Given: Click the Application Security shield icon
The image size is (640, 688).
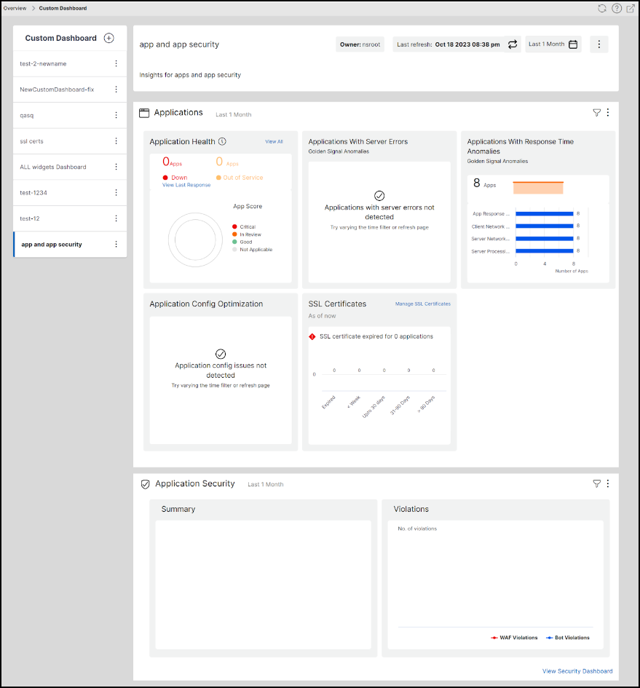Looking at the screenshot, I should coord(146,484).
